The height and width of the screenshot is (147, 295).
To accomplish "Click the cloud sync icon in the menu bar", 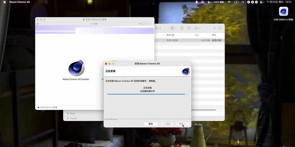I will 202,2.
